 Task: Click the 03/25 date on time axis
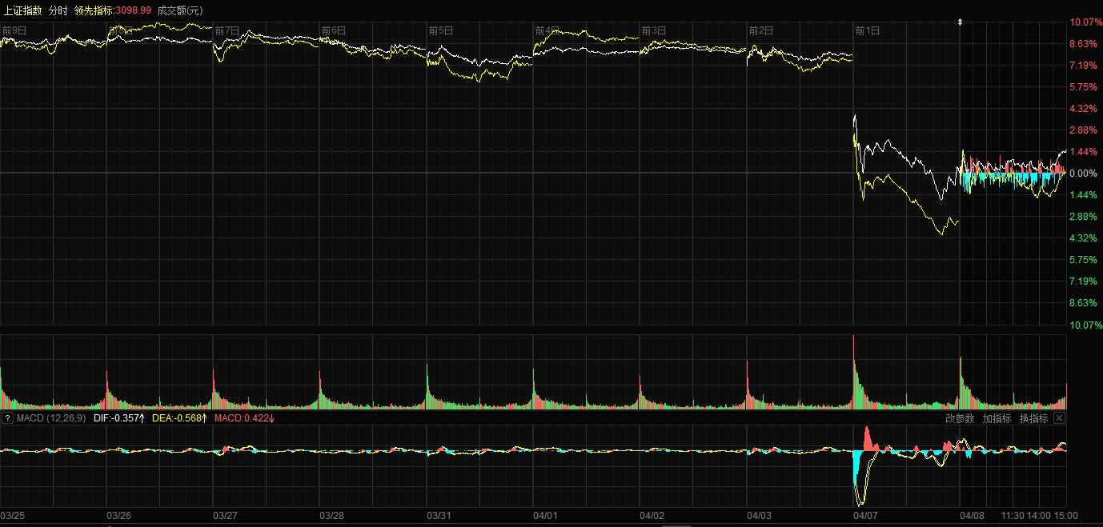[13, 516]
